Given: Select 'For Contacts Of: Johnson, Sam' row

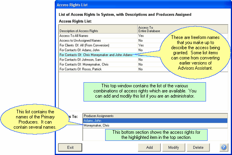Looking at the screenshot, I should tap(143, 59).
